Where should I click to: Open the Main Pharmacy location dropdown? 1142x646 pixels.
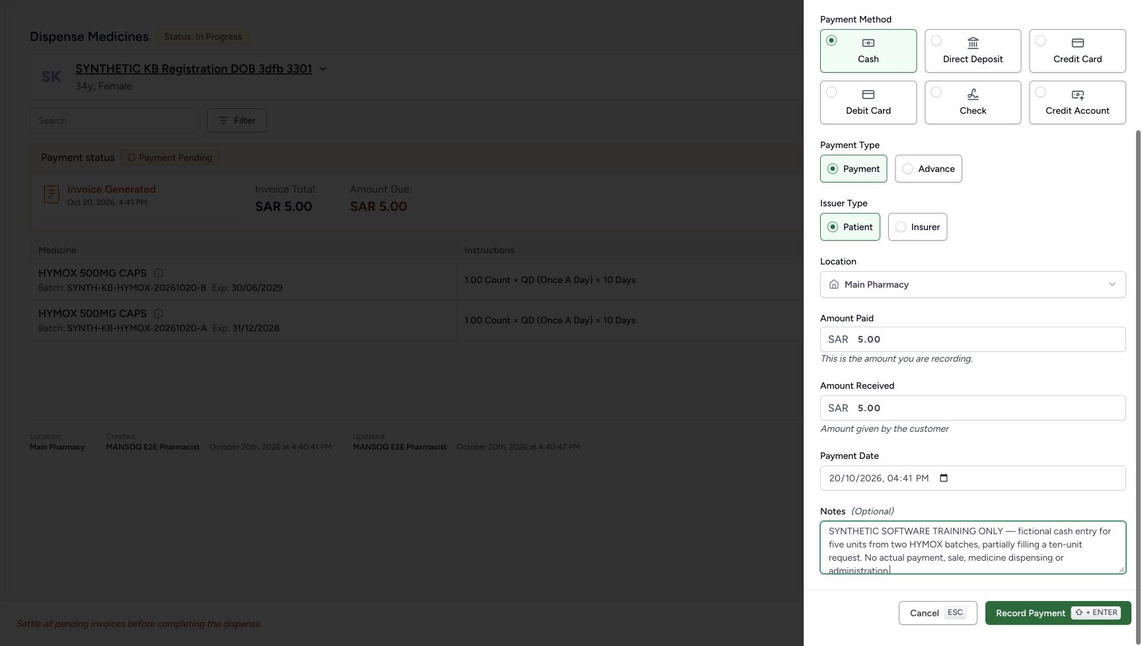(972, 284)
